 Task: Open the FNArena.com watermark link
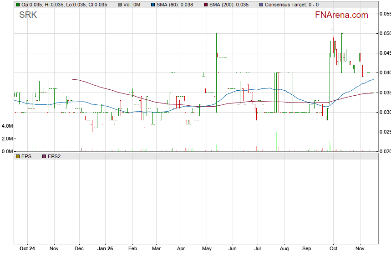point(341,15)
